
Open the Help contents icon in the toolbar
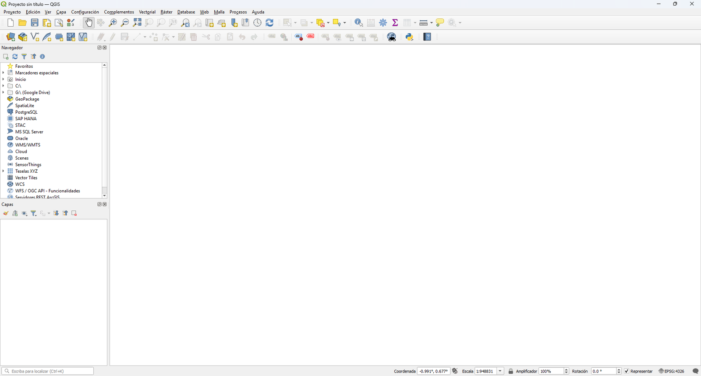[428, 37]
